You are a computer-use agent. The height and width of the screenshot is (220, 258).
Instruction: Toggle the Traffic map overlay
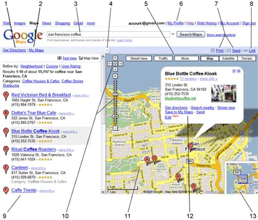pyautogui.click(x=163, y=59)
